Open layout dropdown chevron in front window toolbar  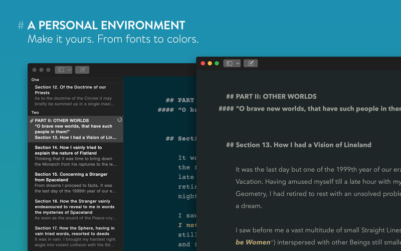tap(238, 63)
